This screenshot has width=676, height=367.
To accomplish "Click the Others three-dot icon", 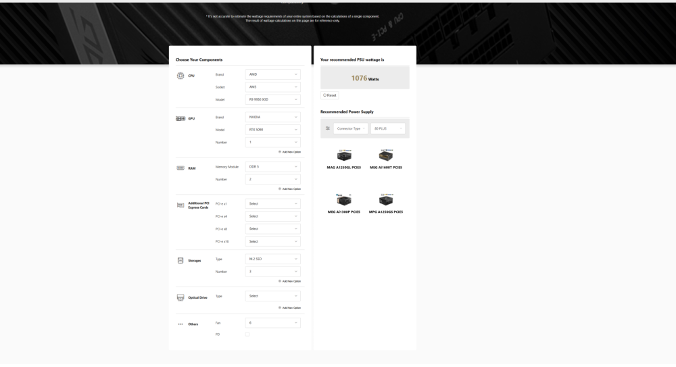I will [180, 324].
